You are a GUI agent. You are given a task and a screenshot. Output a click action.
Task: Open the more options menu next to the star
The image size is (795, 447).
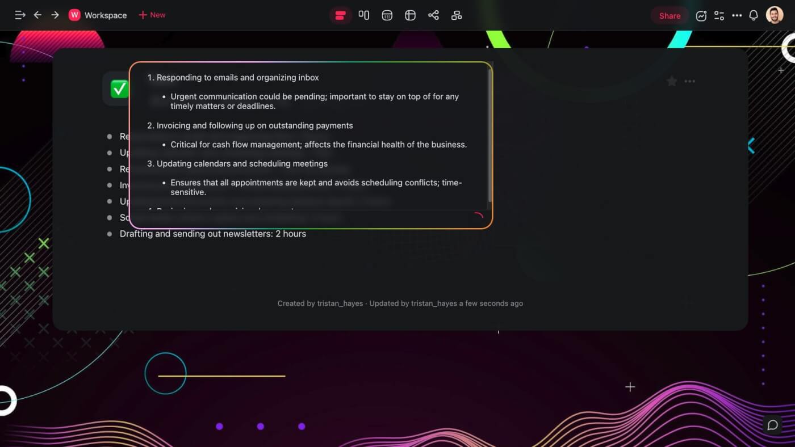(689, 81)
